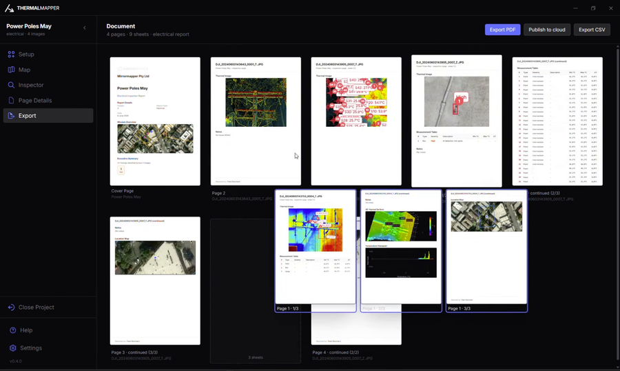This screenshot has height=371, width=620.
Task: Click the Close Project arrow icon
Action: pyautogui.click(x=11, y=308)
